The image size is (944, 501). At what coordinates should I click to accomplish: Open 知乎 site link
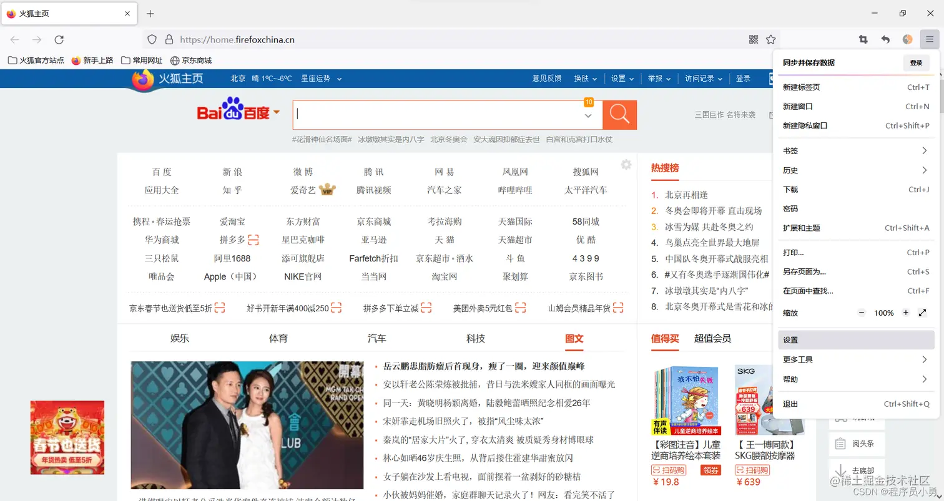pos(232,190)
